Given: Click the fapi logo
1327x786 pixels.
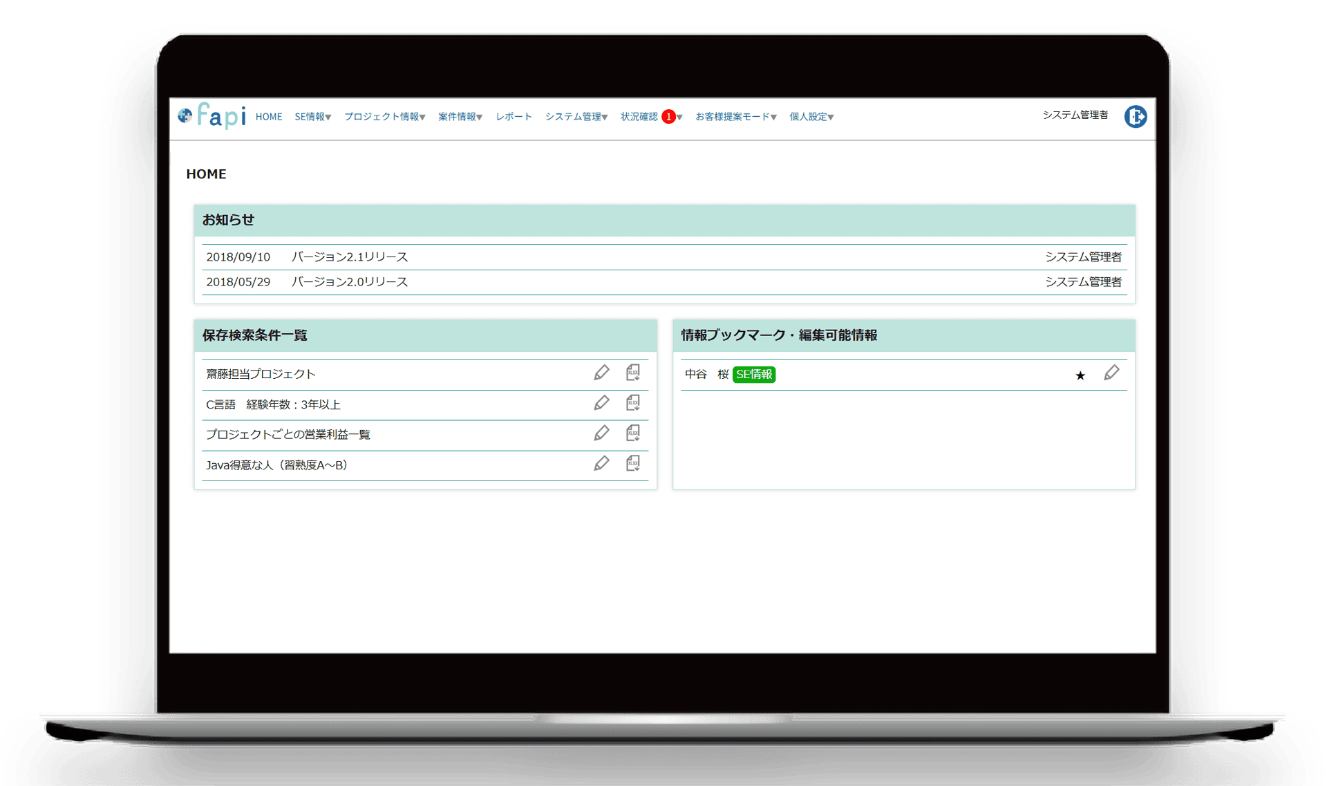Looking at the screenshot, I should click(x=212, y=116).
